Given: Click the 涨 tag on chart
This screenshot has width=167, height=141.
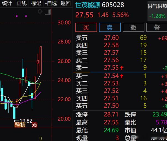Looking at the screenshot, I should [35, 125].
